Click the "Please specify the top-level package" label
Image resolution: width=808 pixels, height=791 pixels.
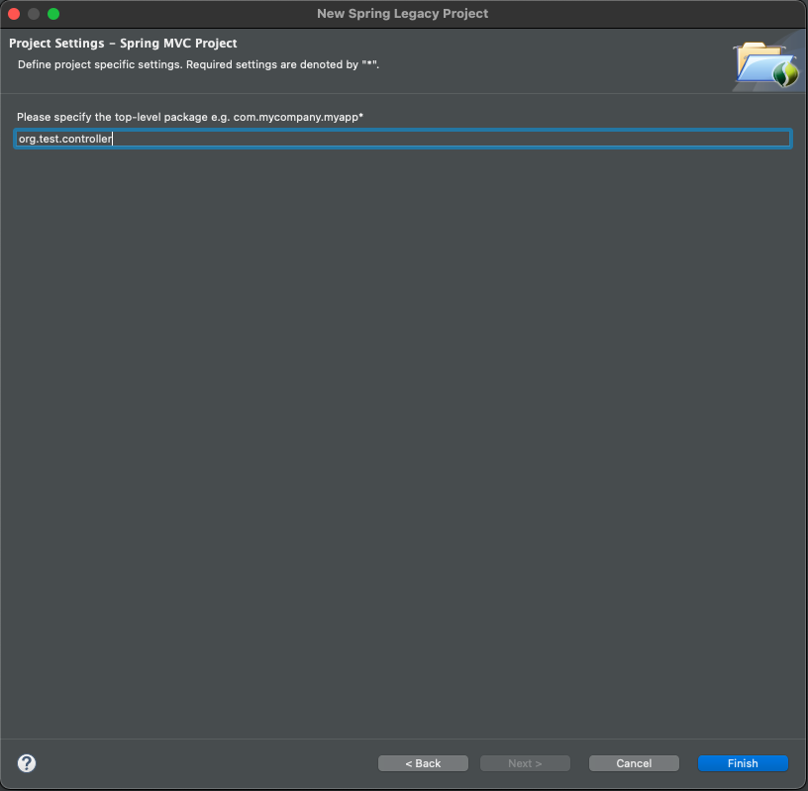pyautogui.click(x=190, y=117)
